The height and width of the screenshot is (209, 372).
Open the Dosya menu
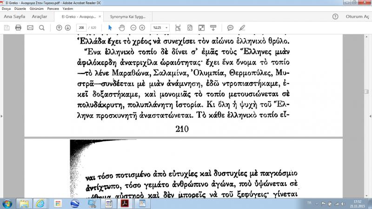pos(6,8)
